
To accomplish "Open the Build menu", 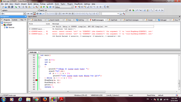I will (x=30, y=4).
